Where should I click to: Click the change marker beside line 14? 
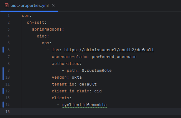pyautogui.click(x=3, y=105)
